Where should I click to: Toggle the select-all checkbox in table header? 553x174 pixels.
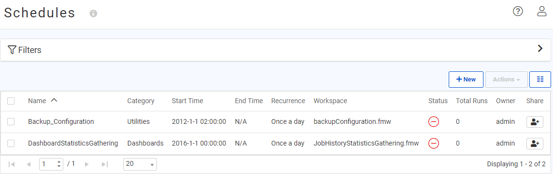tap(11, 101)
